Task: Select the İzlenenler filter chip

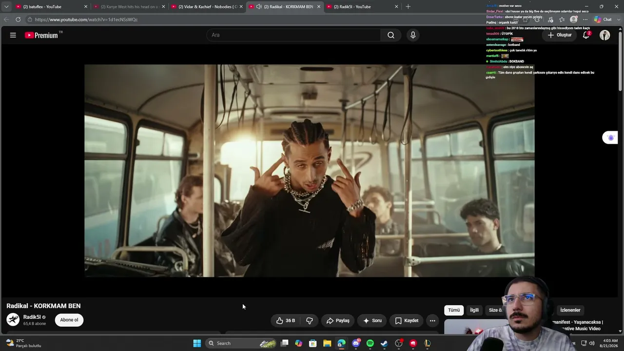Action: [x=570, y=310]
